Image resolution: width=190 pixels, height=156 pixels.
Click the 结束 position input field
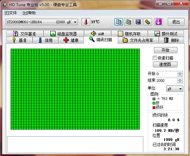pos(166,81)
